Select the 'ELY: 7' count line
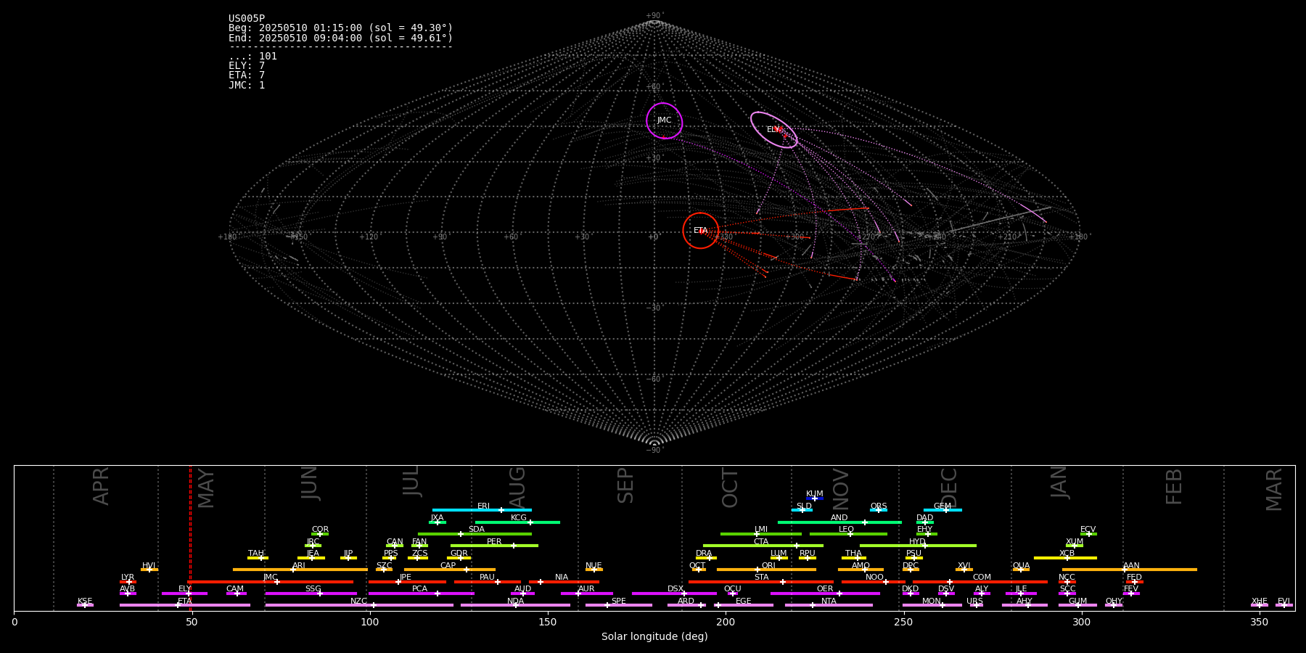Image resolution: width=1306 pixels, height=653 pixels. point(247,66)
